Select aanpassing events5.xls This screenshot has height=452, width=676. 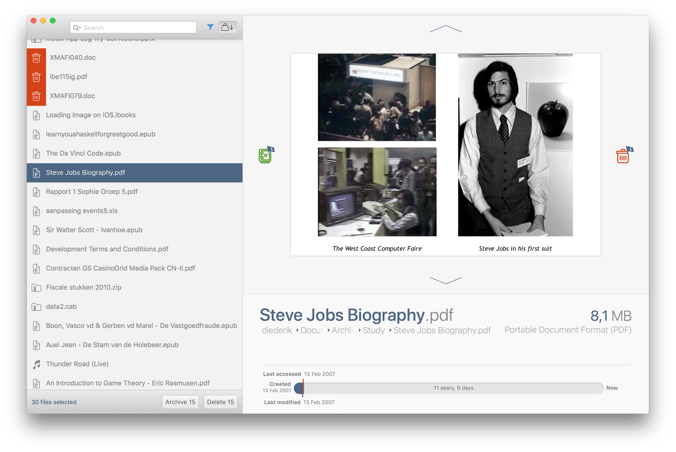(x=135, y=211)
